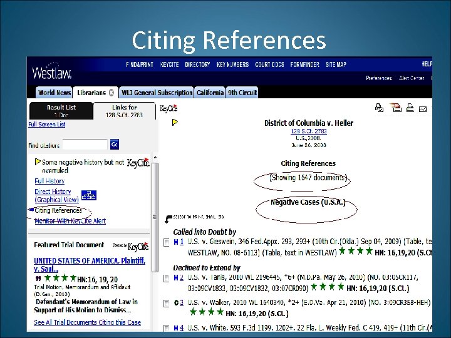
Task: Click the red-striped print icon in the toolbar
Action: (395, 108)
